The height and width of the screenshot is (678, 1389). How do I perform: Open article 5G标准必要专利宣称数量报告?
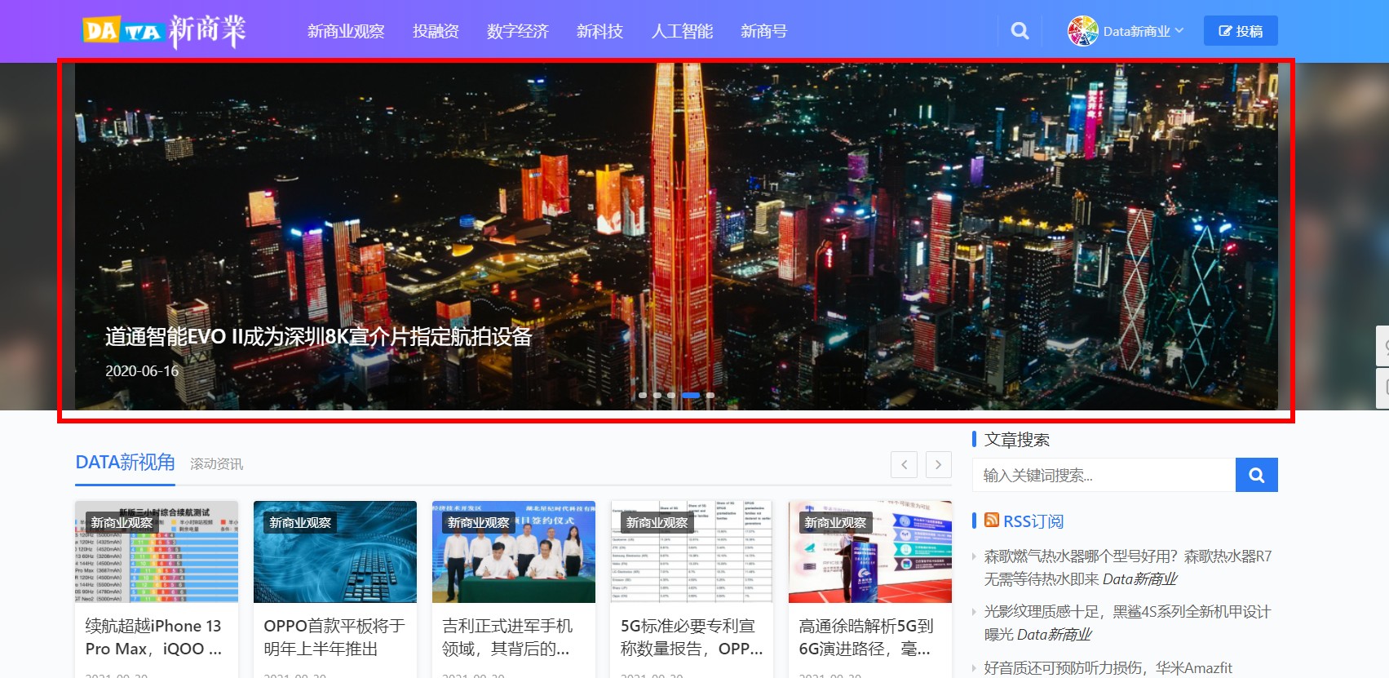(692, 637)
